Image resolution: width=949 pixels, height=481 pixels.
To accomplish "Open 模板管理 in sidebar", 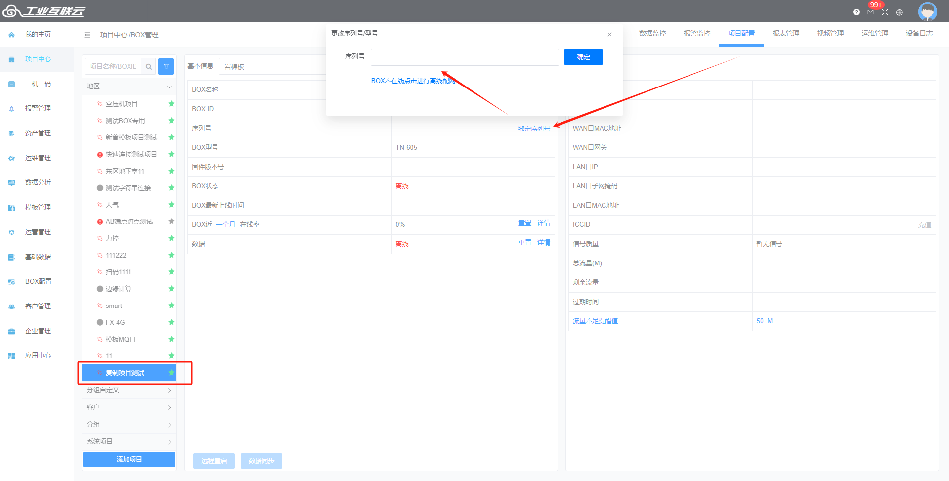I will click(37, 207).
